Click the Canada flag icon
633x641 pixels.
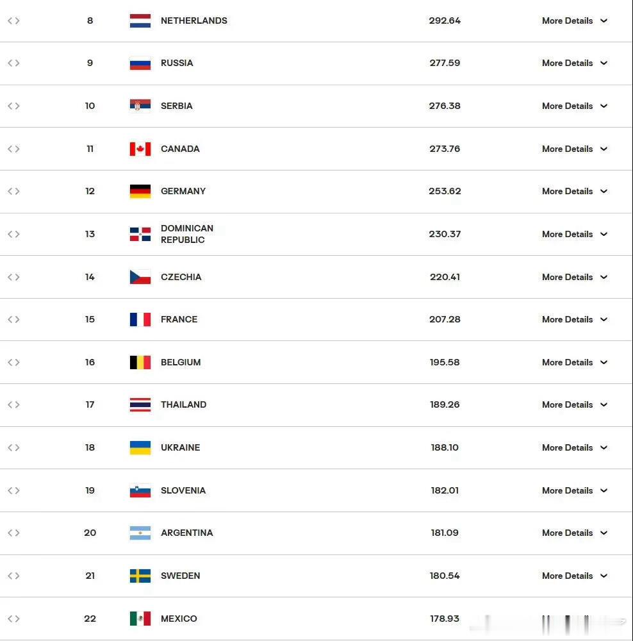pyautogui.click(x=140, y=149)
